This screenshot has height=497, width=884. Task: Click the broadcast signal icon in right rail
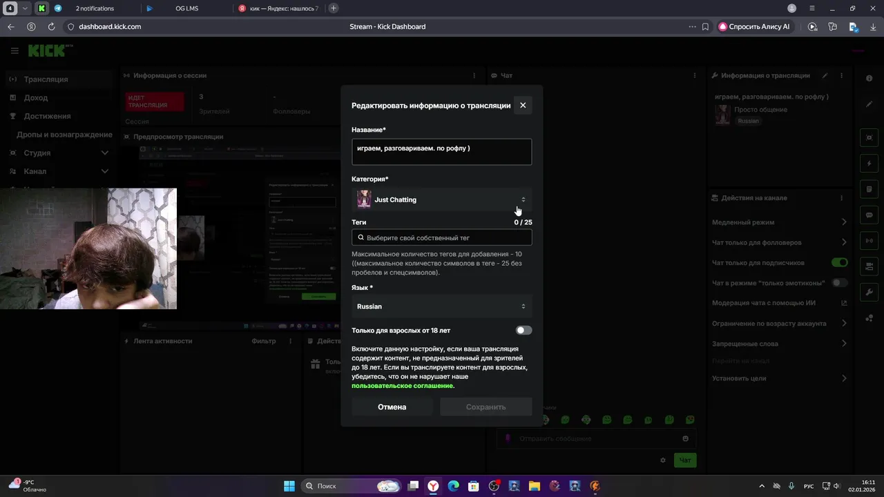click(869, 241)
